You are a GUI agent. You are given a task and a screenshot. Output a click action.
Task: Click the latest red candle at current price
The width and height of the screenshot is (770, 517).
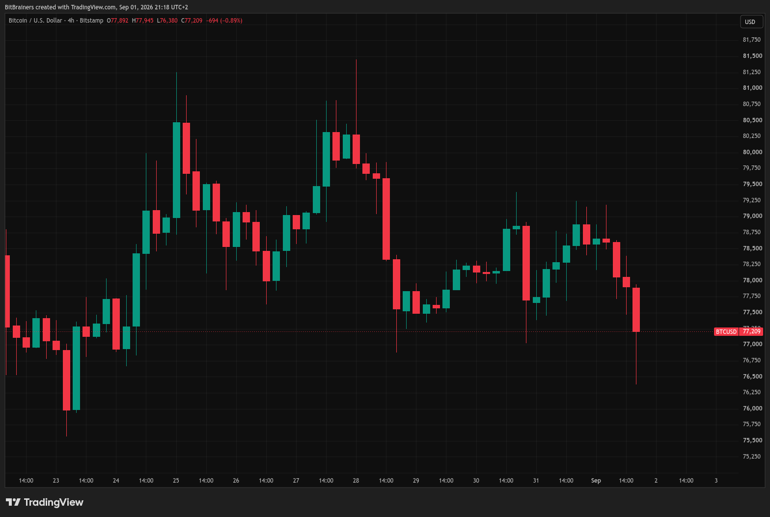click(636, 310)
